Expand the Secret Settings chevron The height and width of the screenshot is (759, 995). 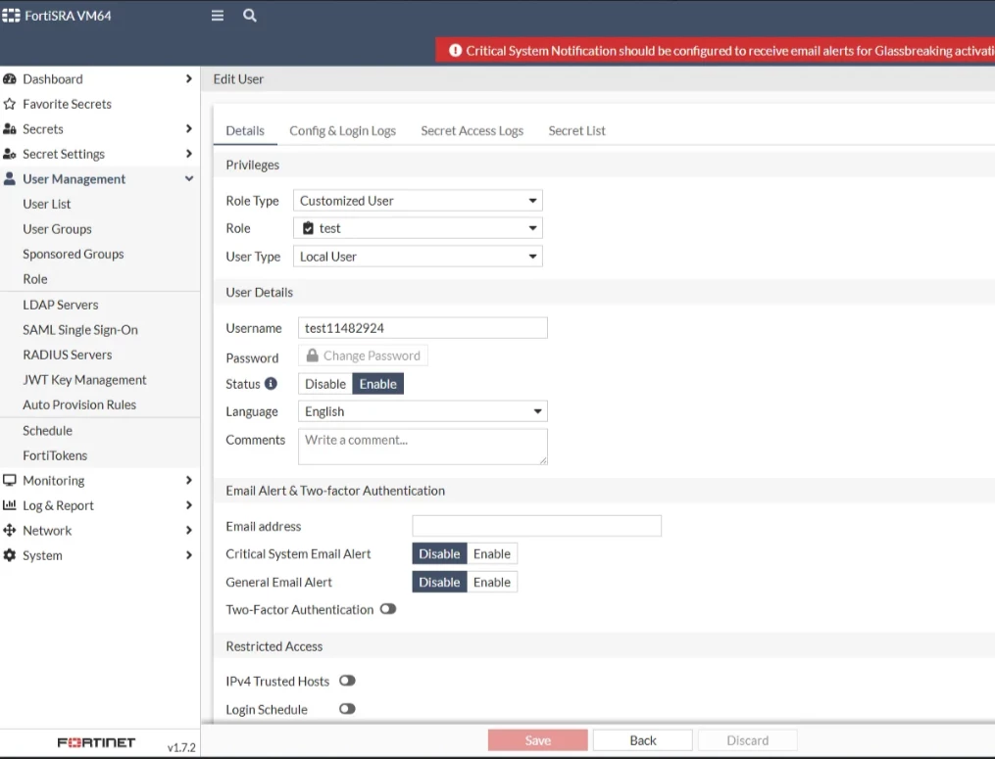pos(188,154)
